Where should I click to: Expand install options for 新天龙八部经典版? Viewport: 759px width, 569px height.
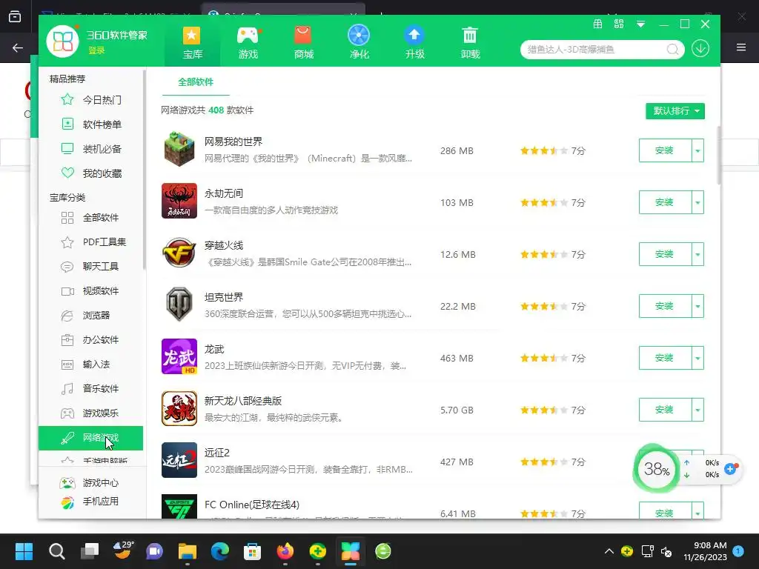(x=697, y=409)
